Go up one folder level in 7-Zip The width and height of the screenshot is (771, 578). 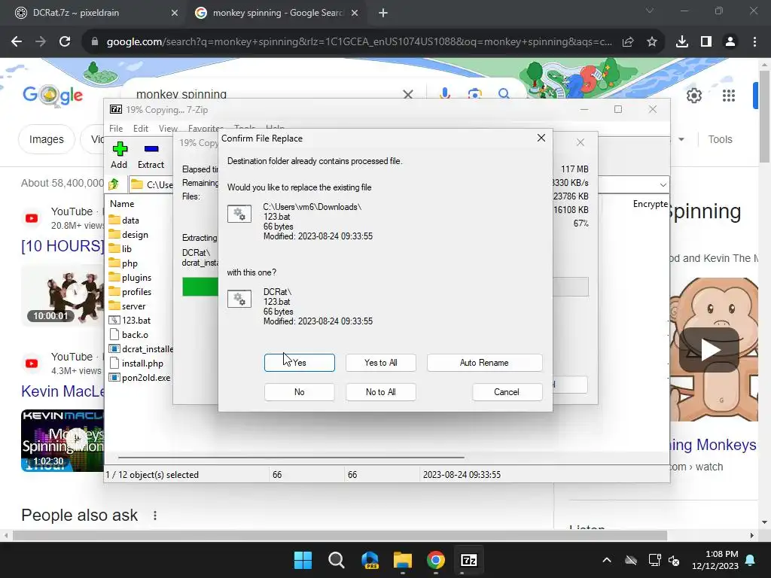(114, 184)
